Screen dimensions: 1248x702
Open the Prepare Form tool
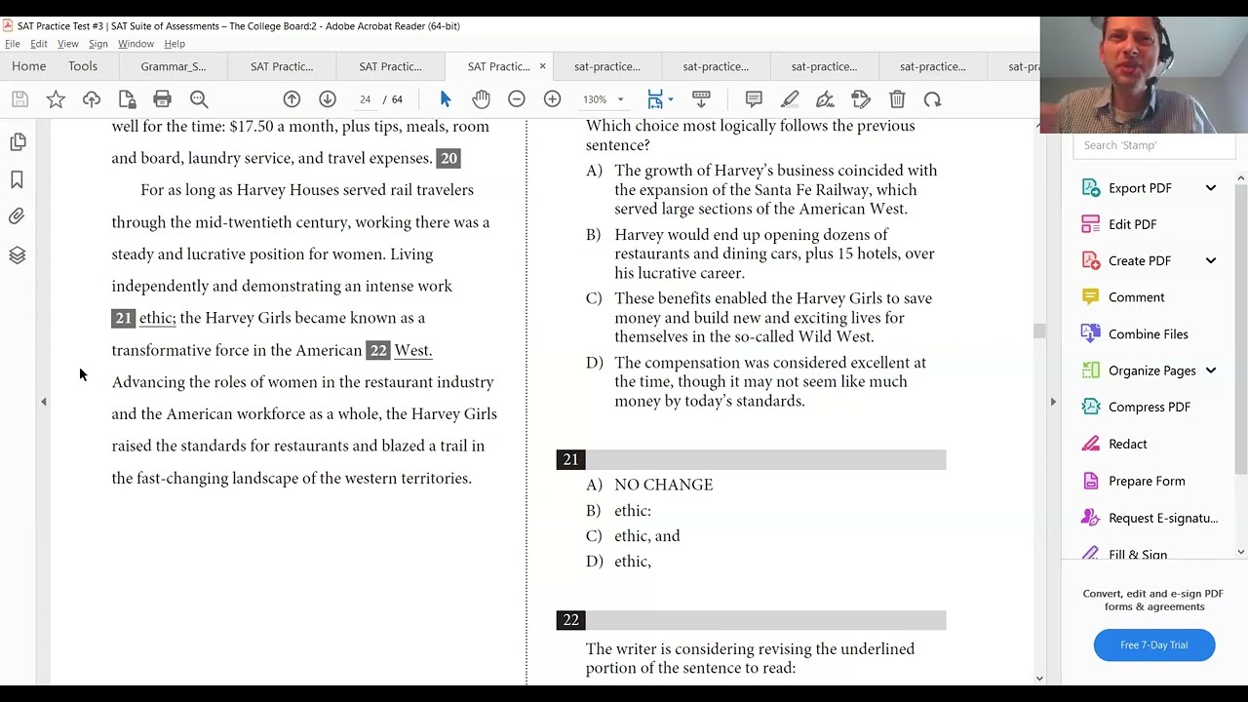click(1147, 482)
